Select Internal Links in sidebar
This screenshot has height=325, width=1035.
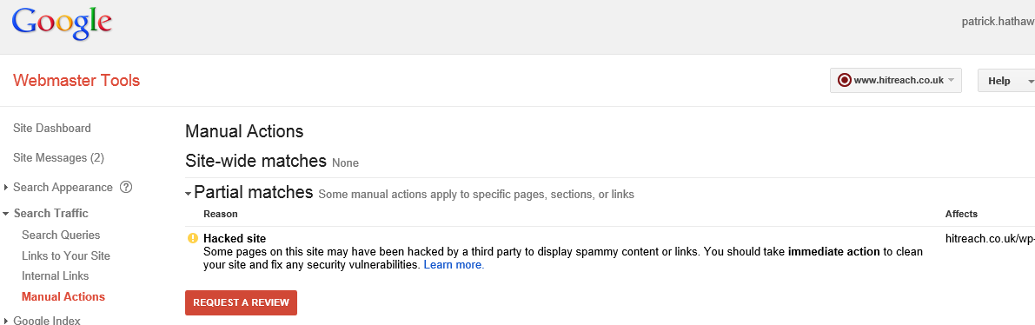(56, 276)
